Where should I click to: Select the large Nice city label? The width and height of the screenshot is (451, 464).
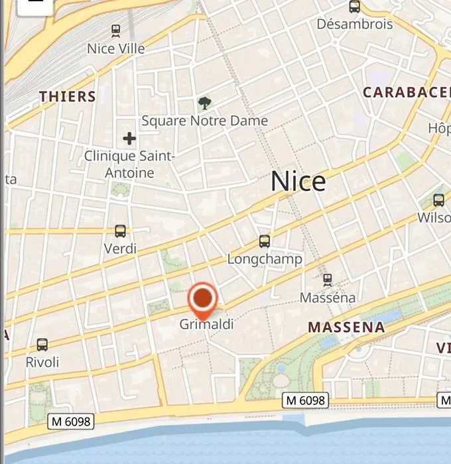point(298,181)
